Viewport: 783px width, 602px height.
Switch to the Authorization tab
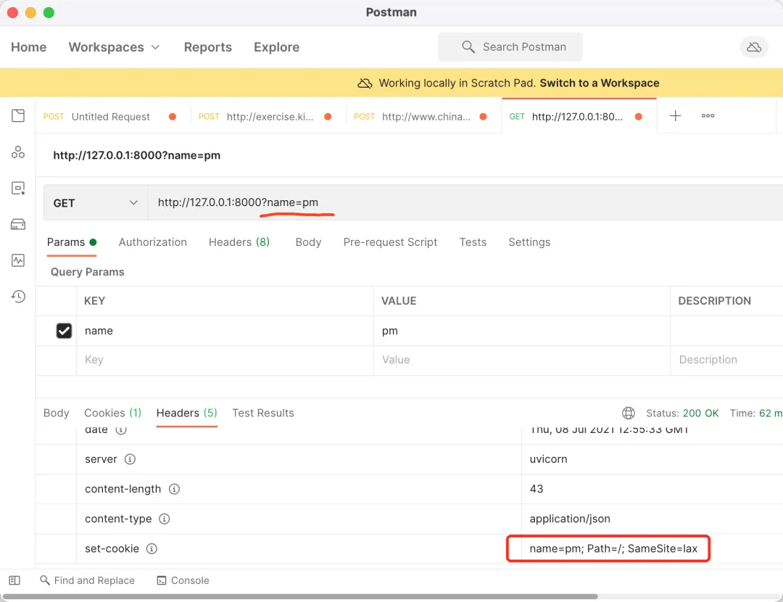coord(153,242)
